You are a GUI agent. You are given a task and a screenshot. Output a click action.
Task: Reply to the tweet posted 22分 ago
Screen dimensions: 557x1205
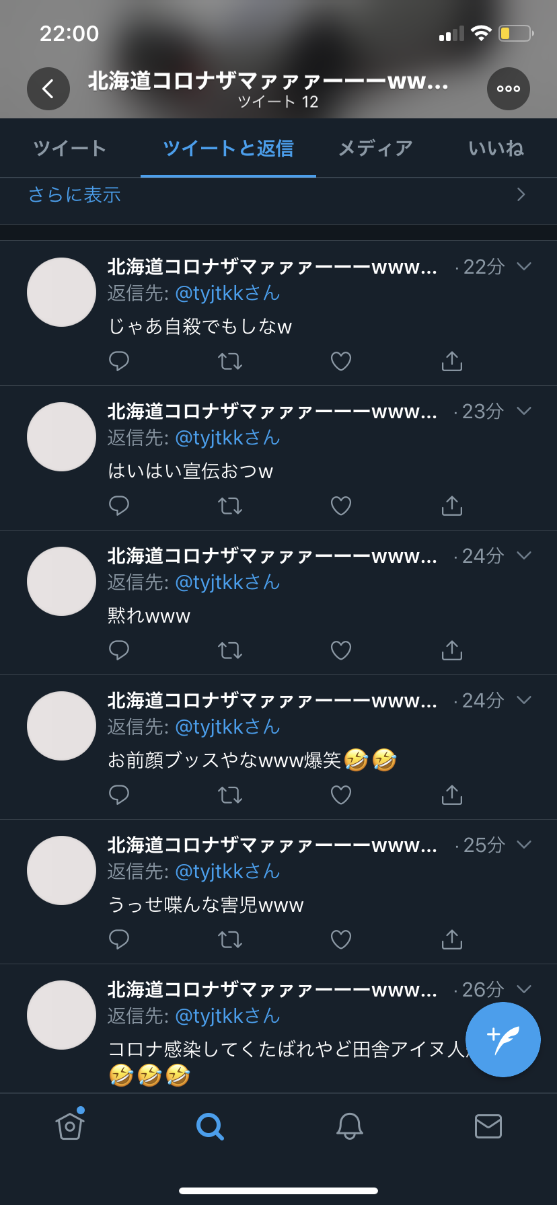click(x=119, y=361)
